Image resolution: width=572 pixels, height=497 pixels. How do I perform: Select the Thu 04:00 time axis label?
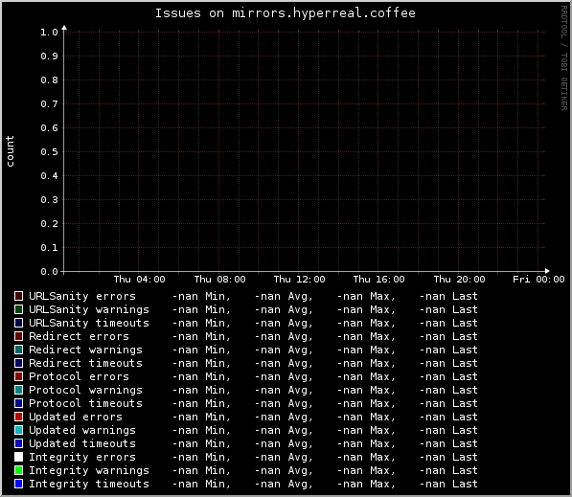(139, 280)
